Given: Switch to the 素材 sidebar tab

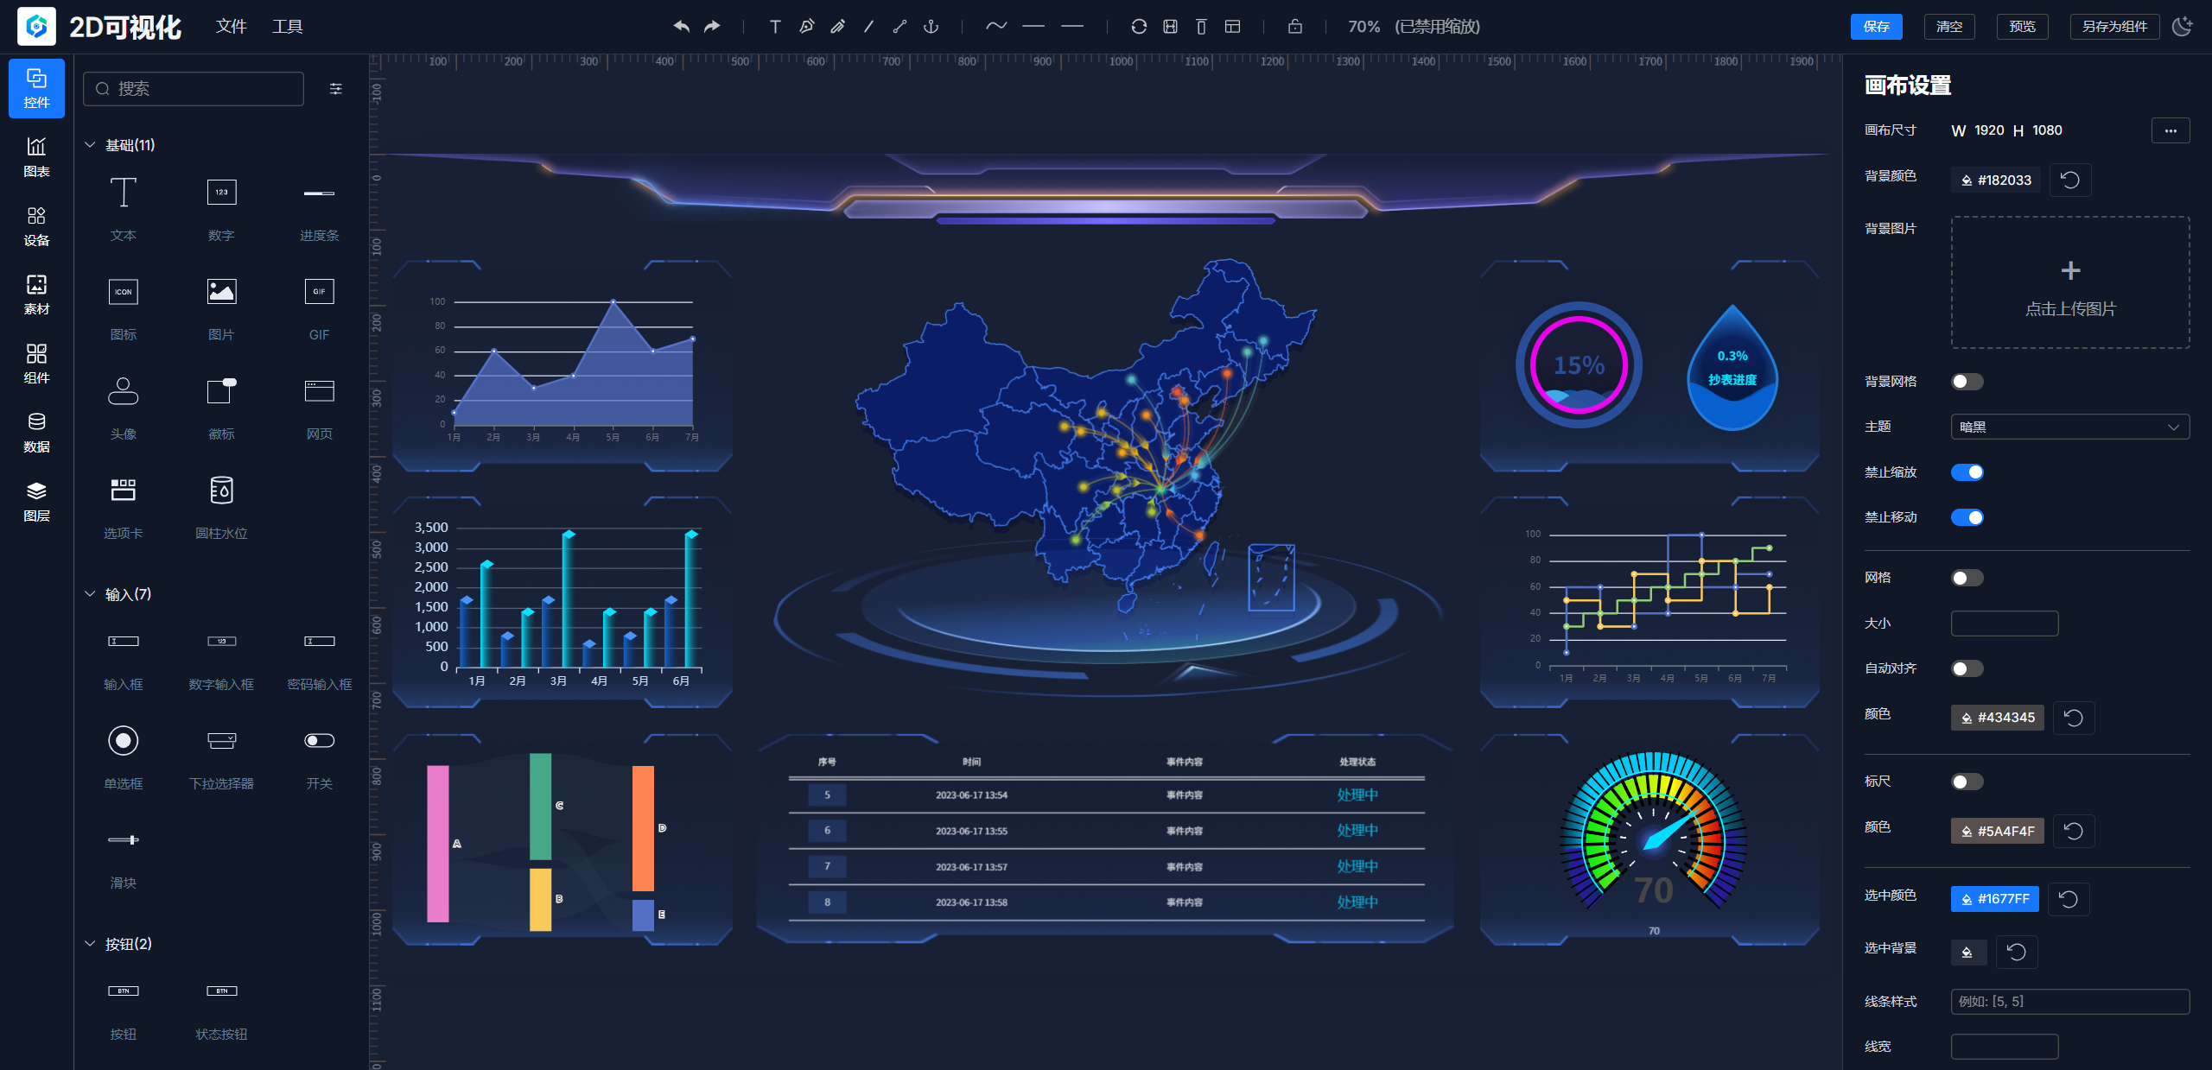Looking at the screenshot, I should [36, 295].
